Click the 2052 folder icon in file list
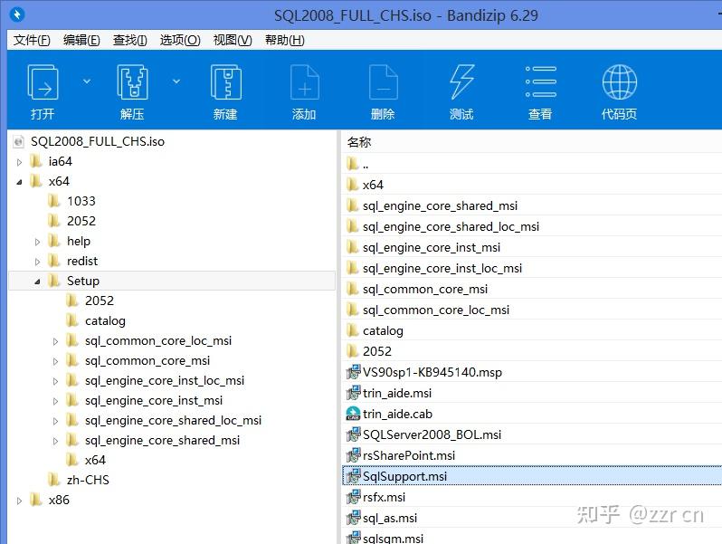The height and width of the screenshot is (544, 722). click(352, 351)
